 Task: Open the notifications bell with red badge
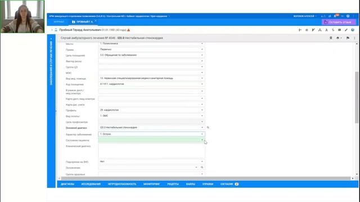(x=336, y=16)
